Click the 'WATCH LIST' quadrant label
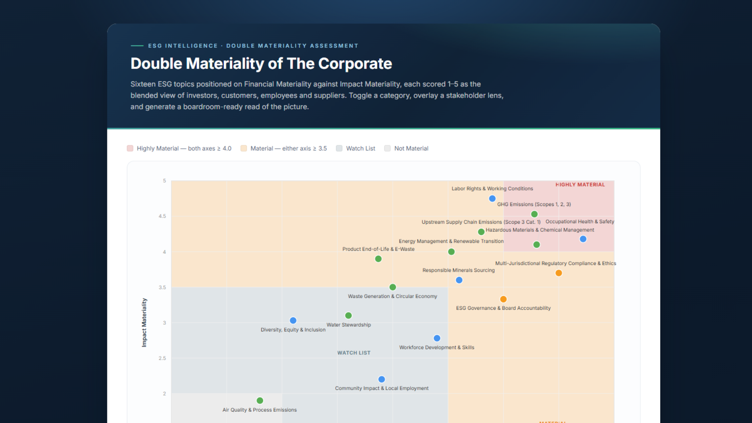Screen dimensions: 752x423 click(354, 353)
